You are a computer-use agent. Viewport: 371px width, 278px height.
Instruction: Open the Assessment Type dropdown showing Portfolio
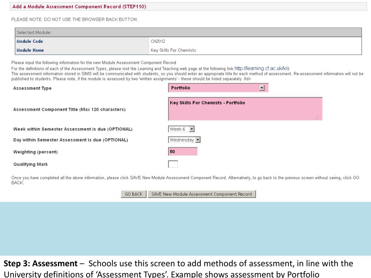pos(218,88)
